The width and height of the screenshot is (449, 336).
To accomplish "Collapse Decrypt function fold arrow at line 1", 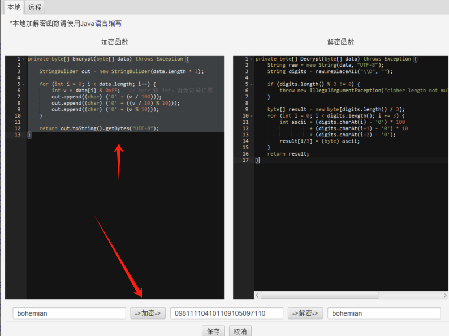I will click(x=251, y=59).
